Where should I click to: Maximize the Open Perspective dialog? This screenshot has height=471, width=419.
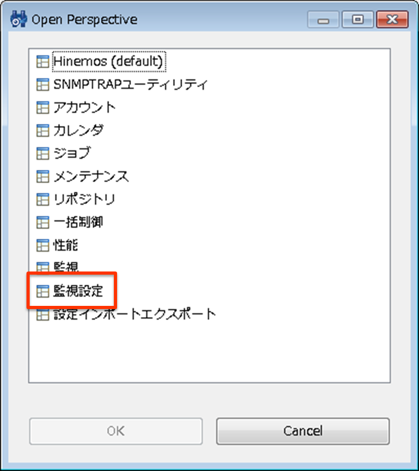[358, 20]
